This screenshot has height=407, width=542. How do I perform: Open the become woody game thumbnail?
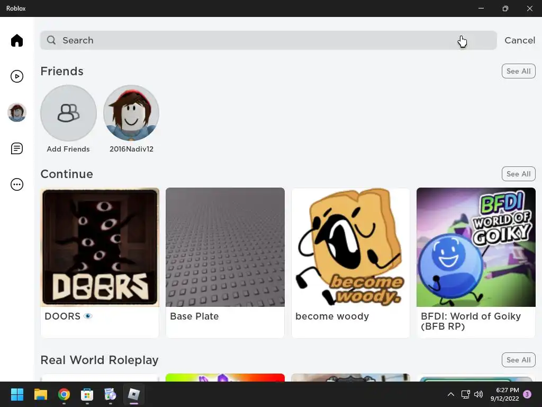click(x=350, y=247)
